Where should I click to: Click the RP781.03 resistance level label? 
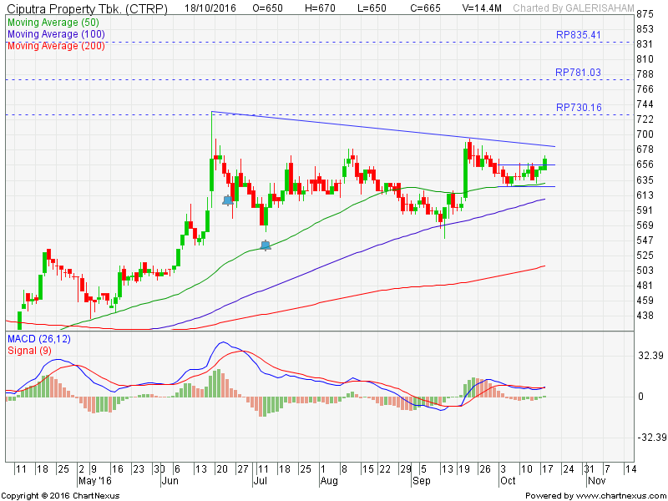(578, 73)
